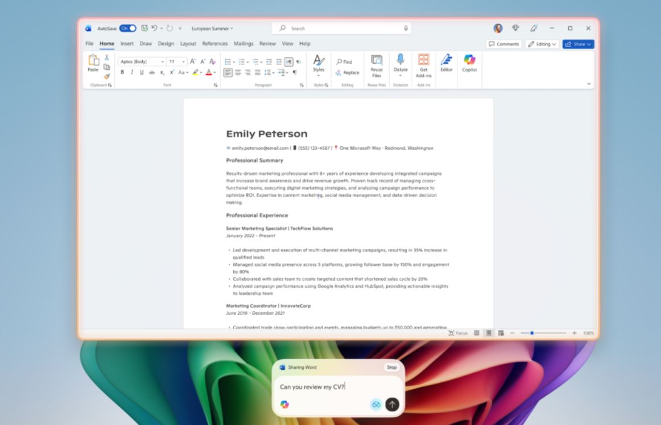The image size is (661, 425).
Task: Turn off the AutoSave switch
Action: click(128, 28)
